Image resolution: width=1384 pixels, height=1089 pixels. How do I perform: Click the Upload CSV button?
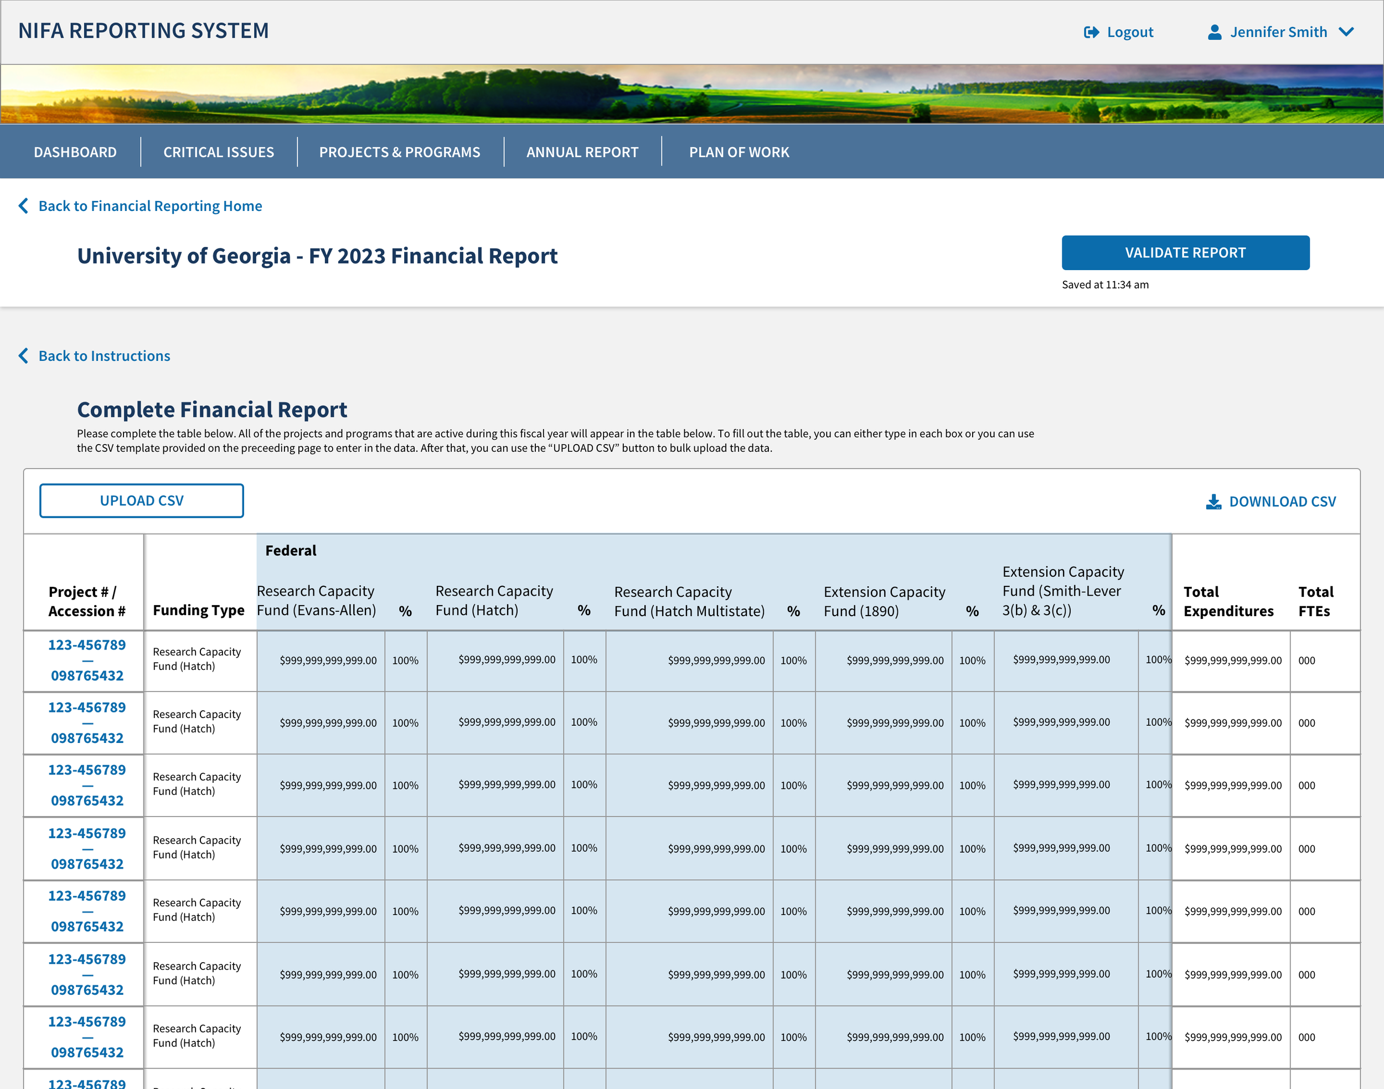(x=142, y=501)
